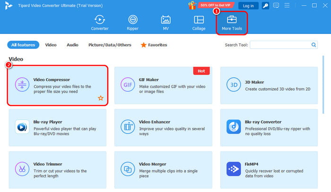Viewport: 331px width, 192px height.
Task: Open the GIF Maker title
Action: click(x=149, y=80)
